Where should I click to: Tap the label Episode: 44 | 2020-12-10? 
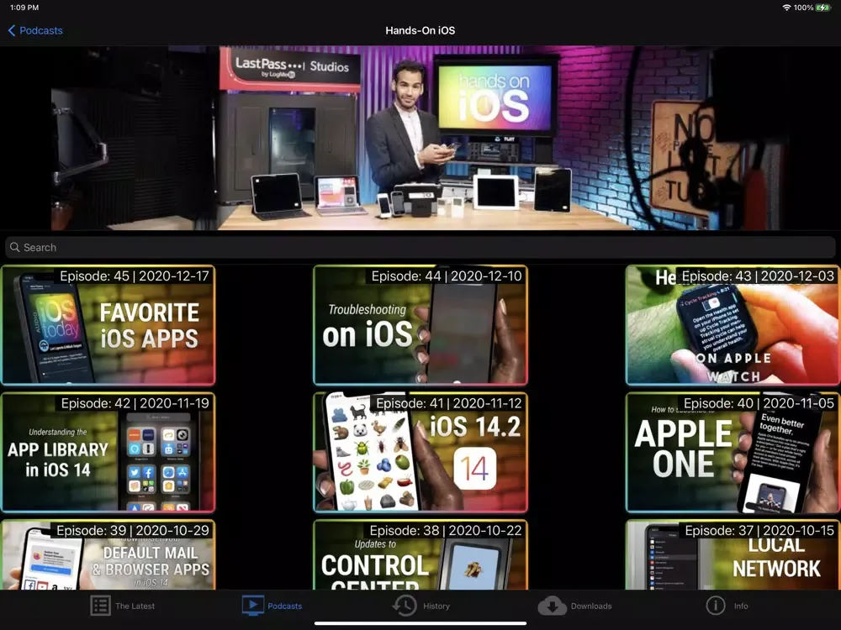(447, 276)
